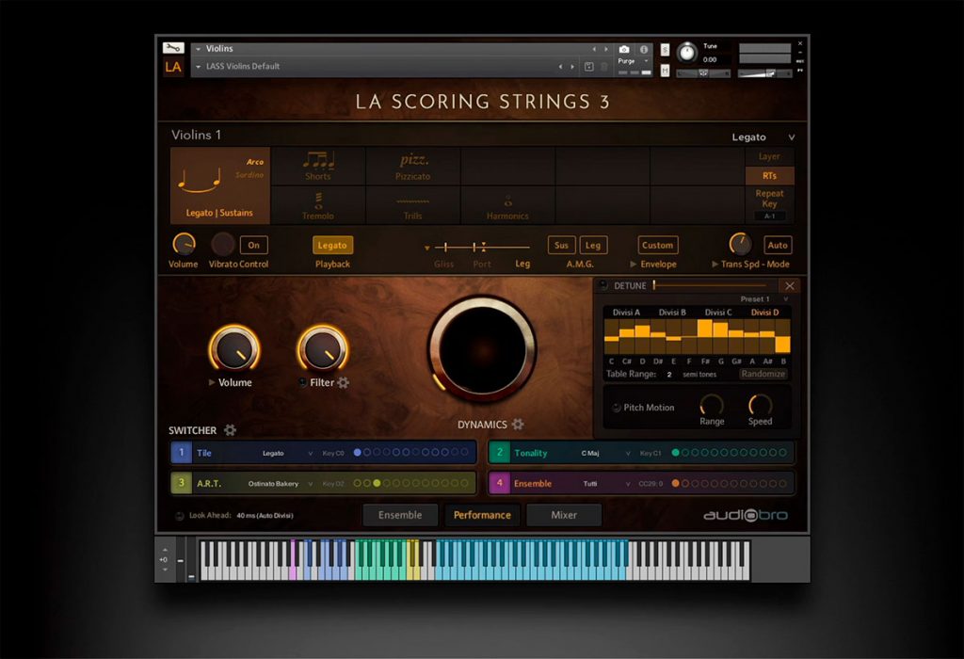Click the Tune knob in header
The height and width of the screenshot is (659, 964).
point(686,53)
